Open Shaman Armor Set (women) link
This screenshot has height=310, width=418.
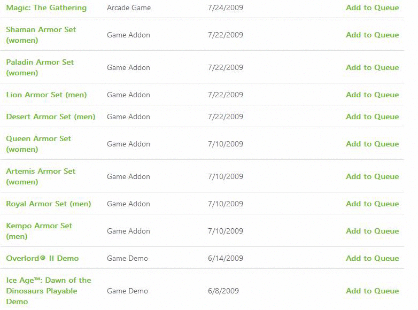41,35
